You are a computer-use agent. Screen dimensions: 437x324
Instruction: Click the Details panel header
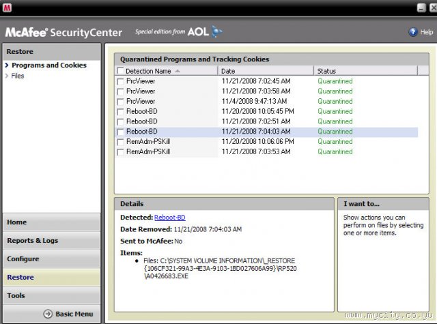point(224,204)
